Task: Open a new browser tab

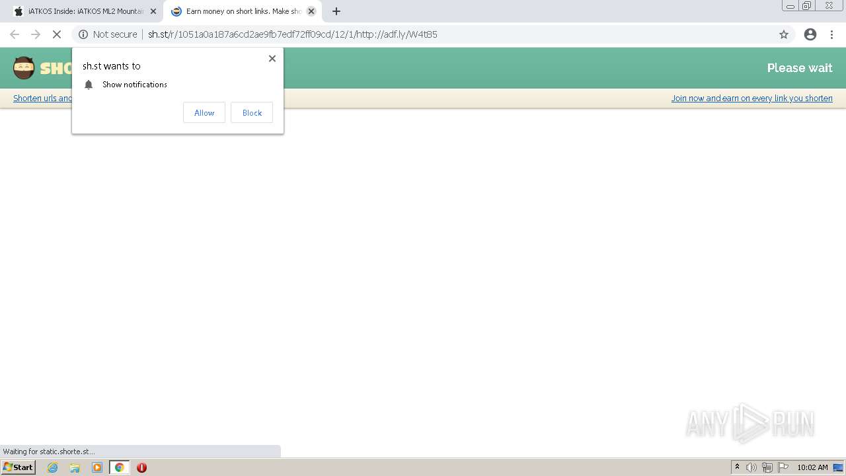Action: pos(336,11)
